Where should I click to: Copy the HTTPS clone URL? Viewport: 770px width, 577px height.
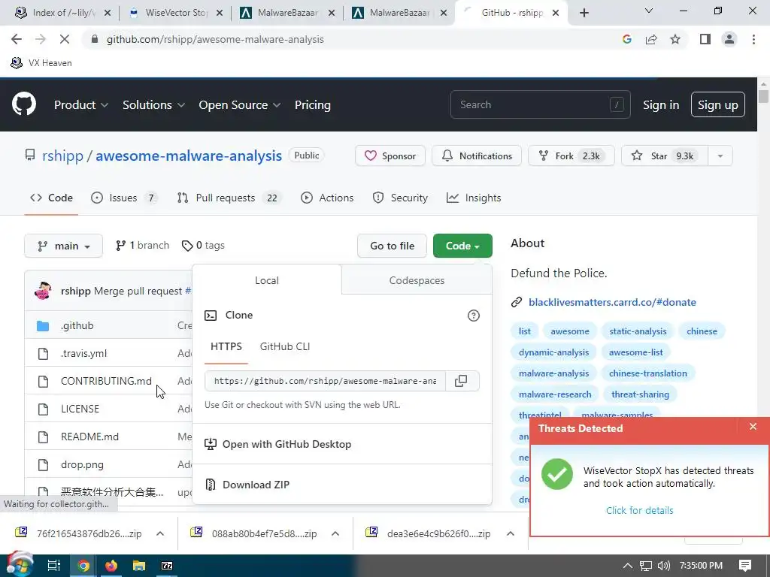461,381
